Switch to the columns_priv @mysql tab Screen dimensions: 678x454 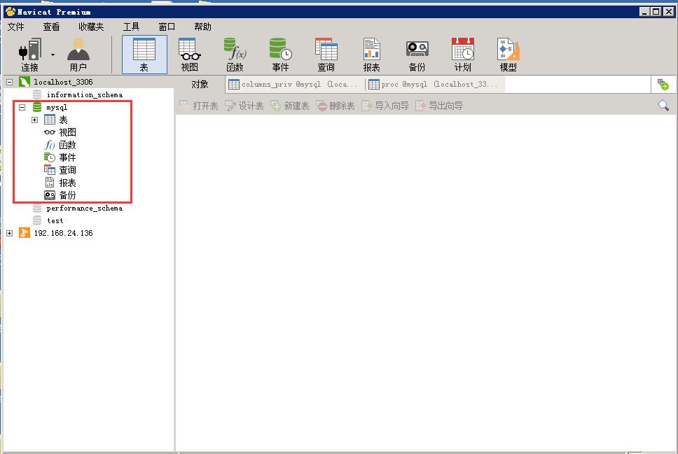point(295,84)
